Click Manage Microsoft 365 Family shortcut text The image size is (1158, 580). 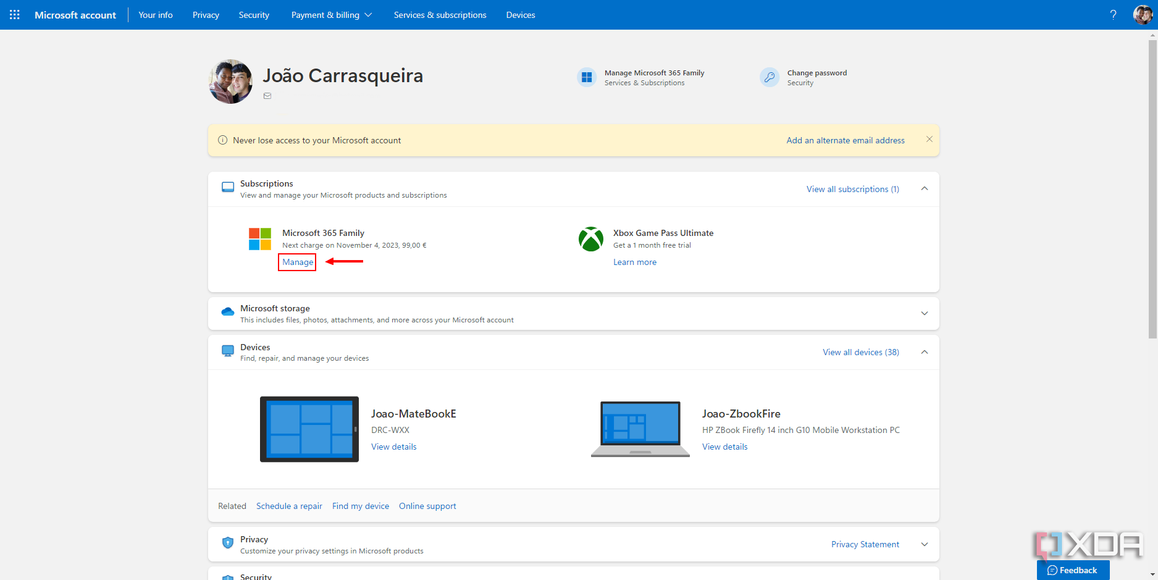coord(655,73)
